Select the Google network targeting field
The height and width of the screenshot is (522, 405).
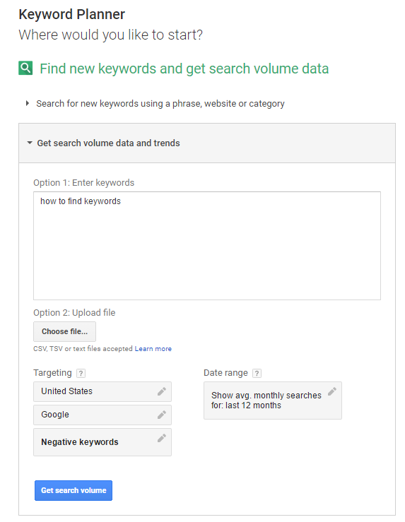(x=102, y=415)
